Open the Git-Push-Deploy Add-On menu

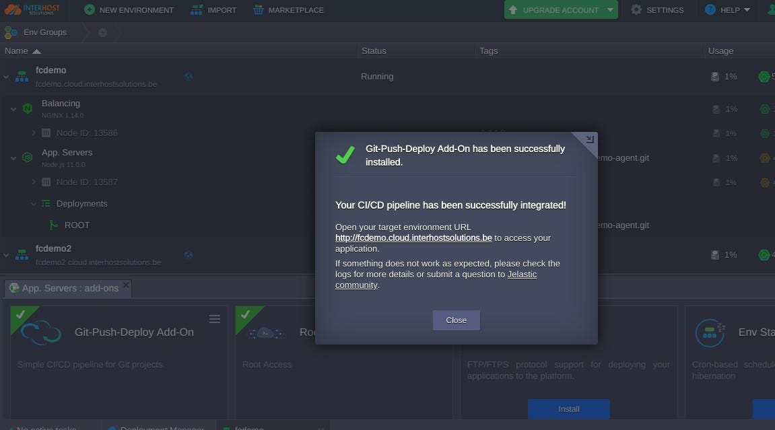click(x=215, y=319)
